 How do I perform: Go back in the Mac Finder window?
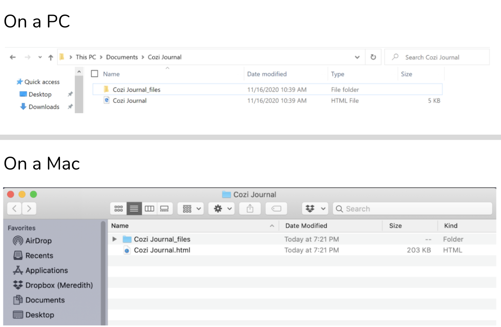pos(15,209)
